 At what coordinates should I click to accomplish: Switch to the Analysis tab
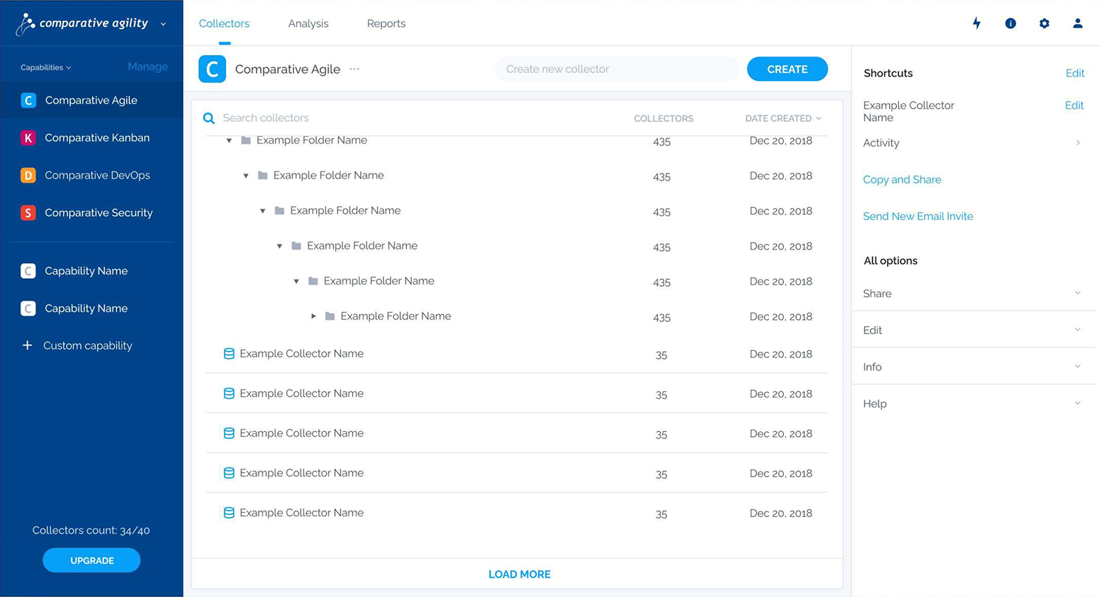click(x=308, y=23)
